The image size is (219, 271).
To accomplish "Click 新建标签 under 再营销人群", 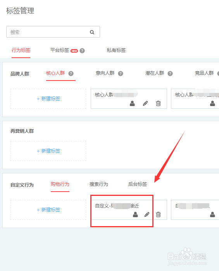I will tap(48, 151).
